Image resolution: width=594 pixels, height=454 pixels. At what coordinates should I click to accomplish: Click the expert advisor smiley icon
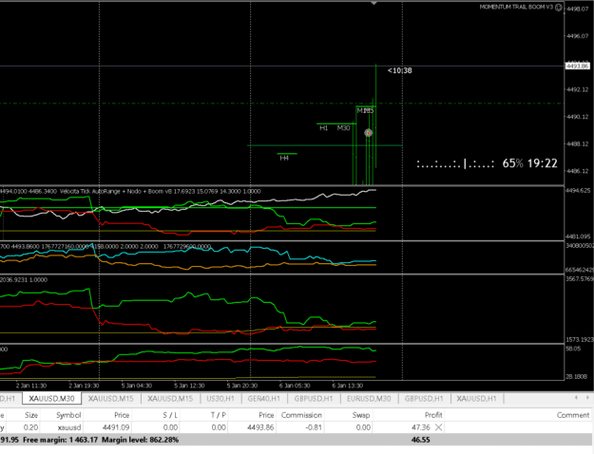(x=559, y=8)
